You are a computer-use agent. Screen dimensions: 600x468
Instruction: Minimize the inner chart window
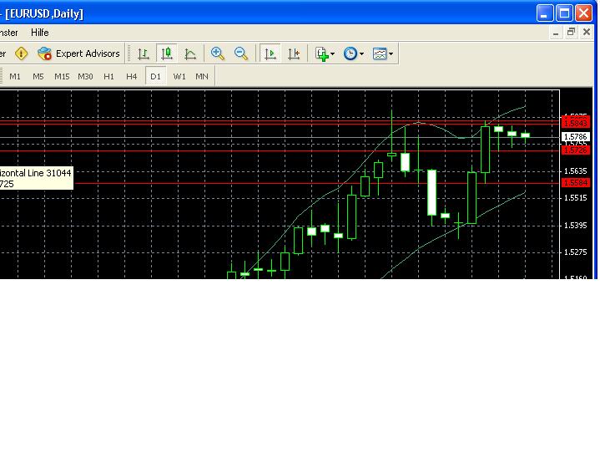click(x=556, y=33)
